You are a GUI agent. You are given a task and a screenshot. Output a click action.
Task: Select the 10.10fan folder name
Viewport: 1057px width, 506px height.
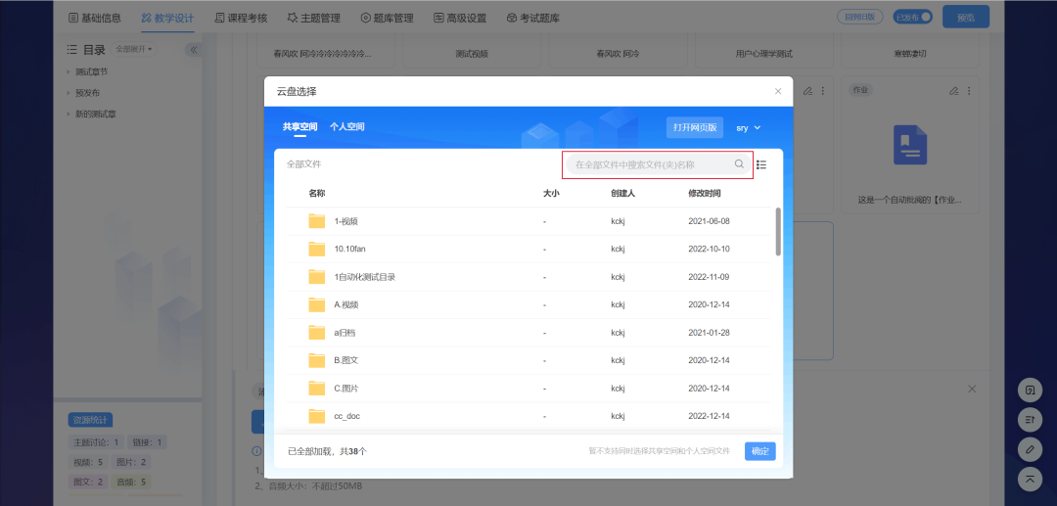click(x=349, y=249)
